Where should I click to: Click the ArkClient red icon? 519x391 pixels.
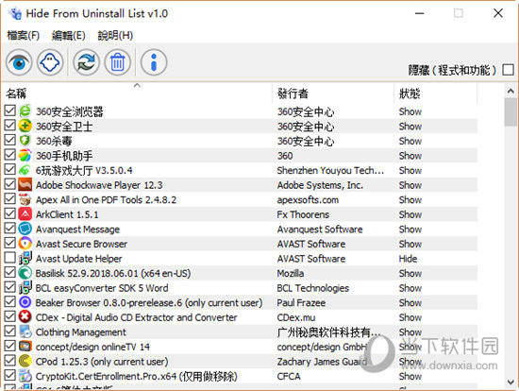click(25, 214)
